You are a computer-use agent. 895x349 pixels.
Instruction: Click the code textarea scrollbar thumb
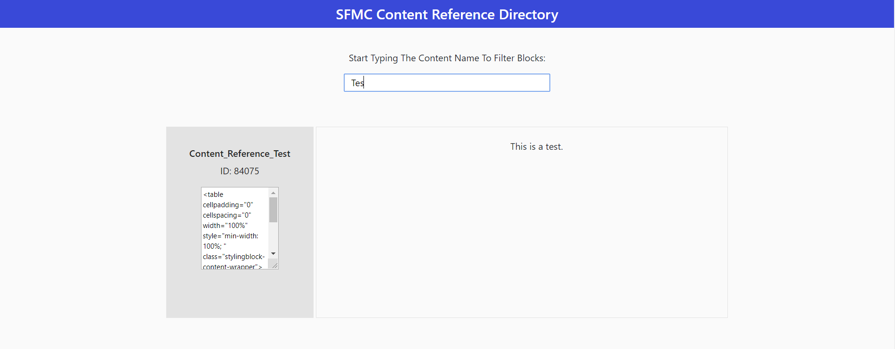coord(273,210)
